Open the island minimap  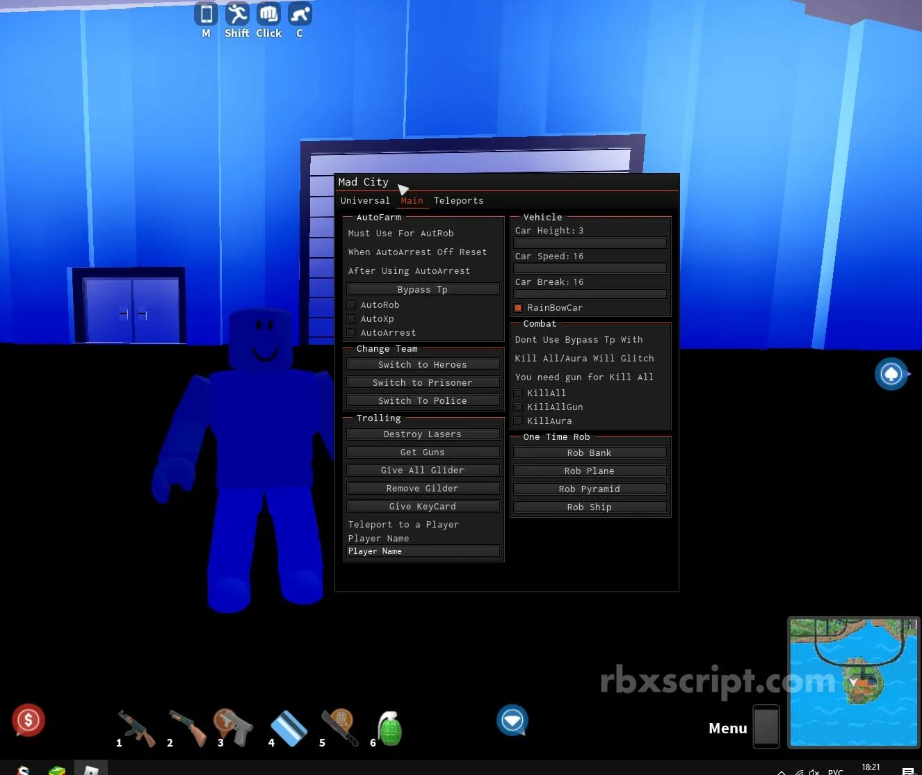pyautogui.click(x=853, y=683)
